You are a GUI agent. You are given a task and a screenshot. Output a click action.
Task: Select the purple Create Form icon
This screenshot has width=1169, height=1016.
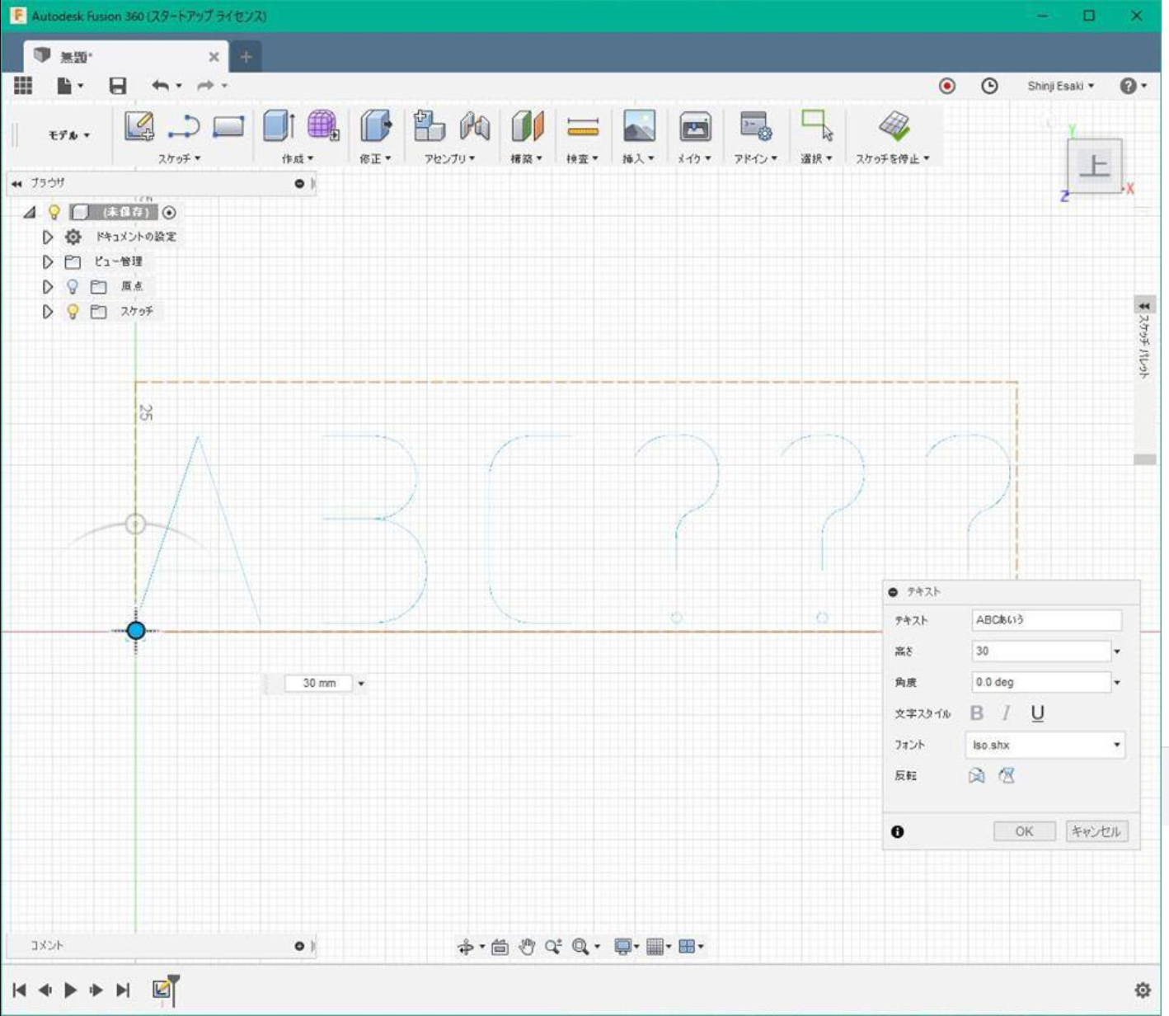(x=322, y=126)
